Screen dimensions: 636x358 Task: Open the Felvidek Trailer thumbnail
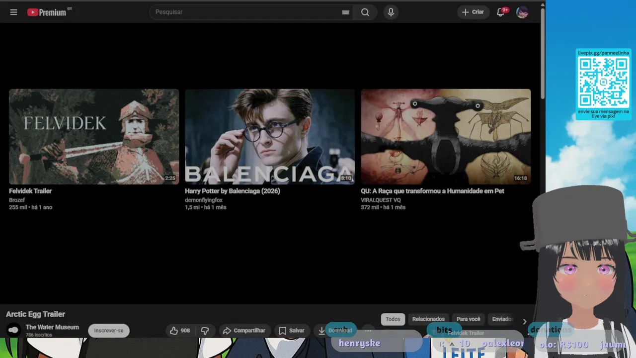[94, 137]
